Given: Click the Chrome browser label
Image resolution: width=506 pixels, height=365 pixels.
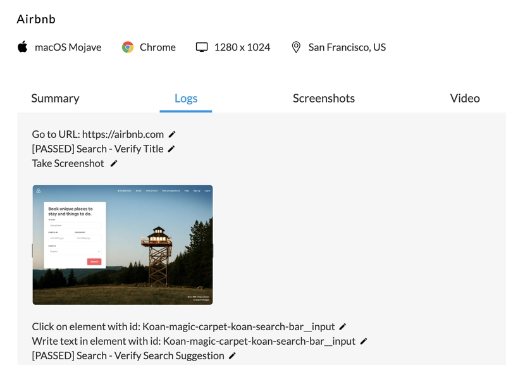Looking at the screenshot, I should pos(157,47).
